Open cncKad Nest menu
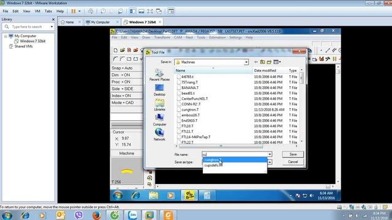This screenshot has width=392, height=220. coord(189,37)
